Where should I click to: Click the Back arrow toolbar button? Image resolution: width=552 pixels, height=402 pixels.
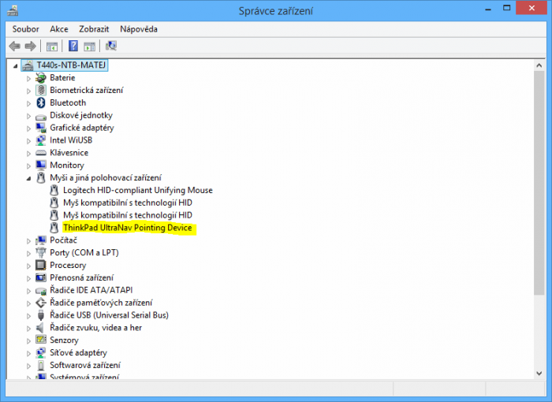[14, 47]
